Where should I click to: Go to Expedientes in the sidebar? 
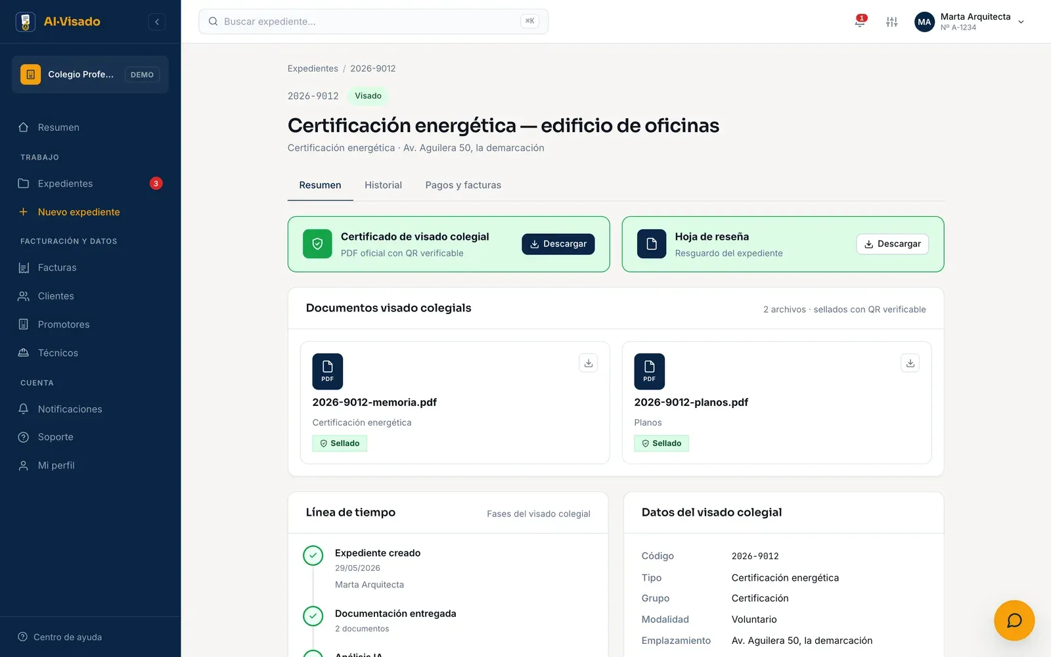tap(90, 183)
